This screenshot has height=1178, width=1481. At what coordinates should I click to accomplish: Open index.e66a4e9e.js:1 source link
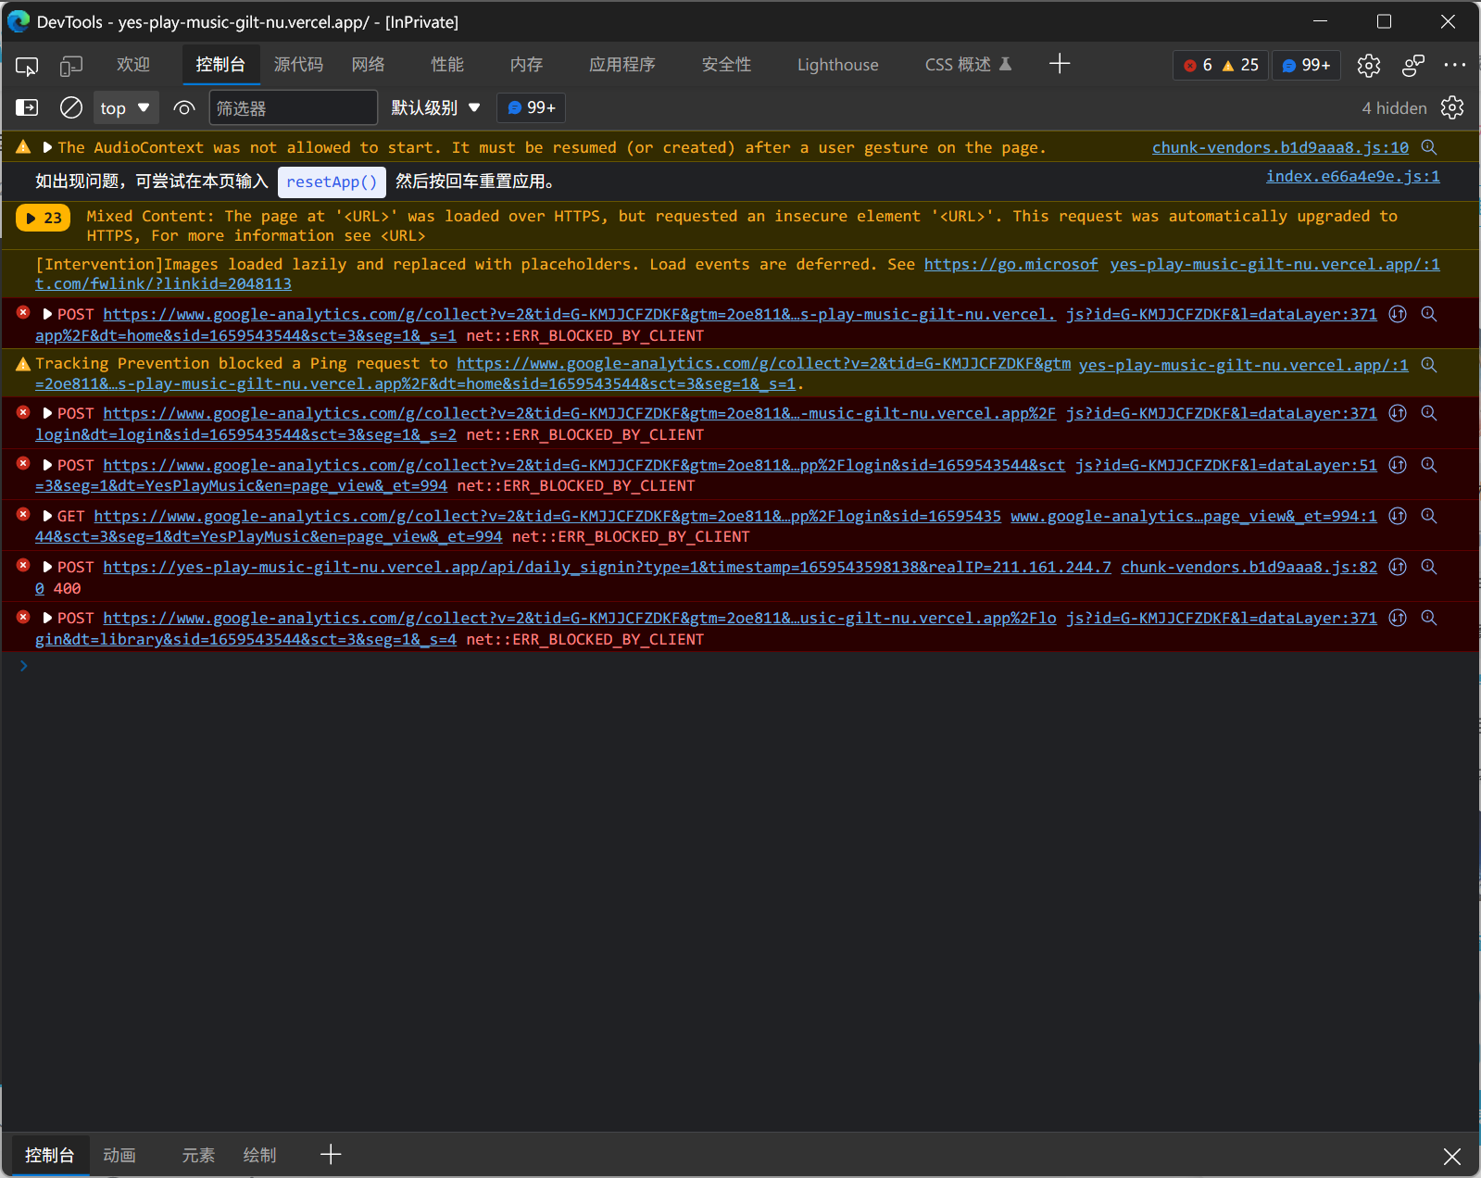(1353, 176)
